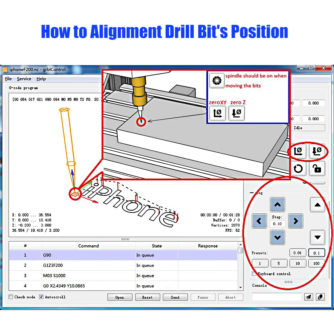
Task: Select the G1Z3F200 command row
Action: pos(123,265)
